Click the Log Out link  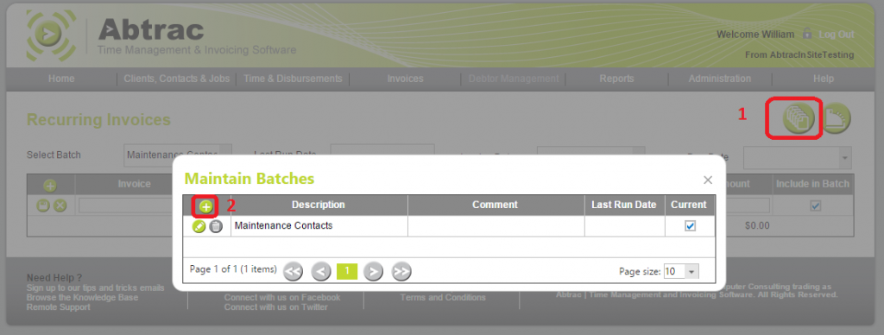pyautogui.click(x=836, y=35)
